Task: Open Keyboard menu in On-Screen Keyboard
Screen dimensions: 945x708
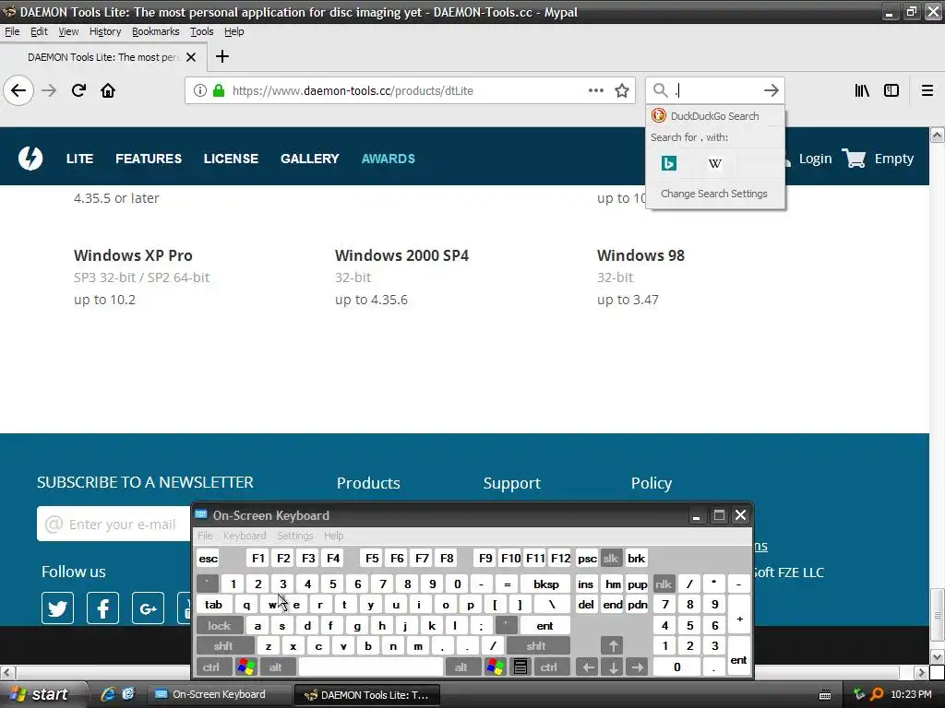Action: point(244,536)
